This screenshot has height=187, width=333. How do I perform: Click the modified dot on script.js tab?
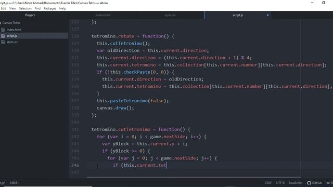[267, 15]
